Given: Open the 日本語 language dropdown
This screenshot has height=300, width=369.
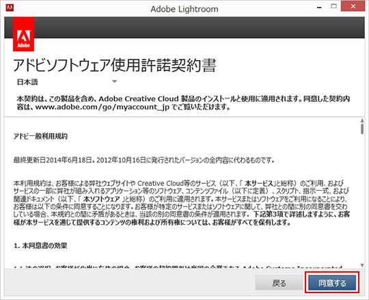Looking at the screenshot, I should 66,82.
